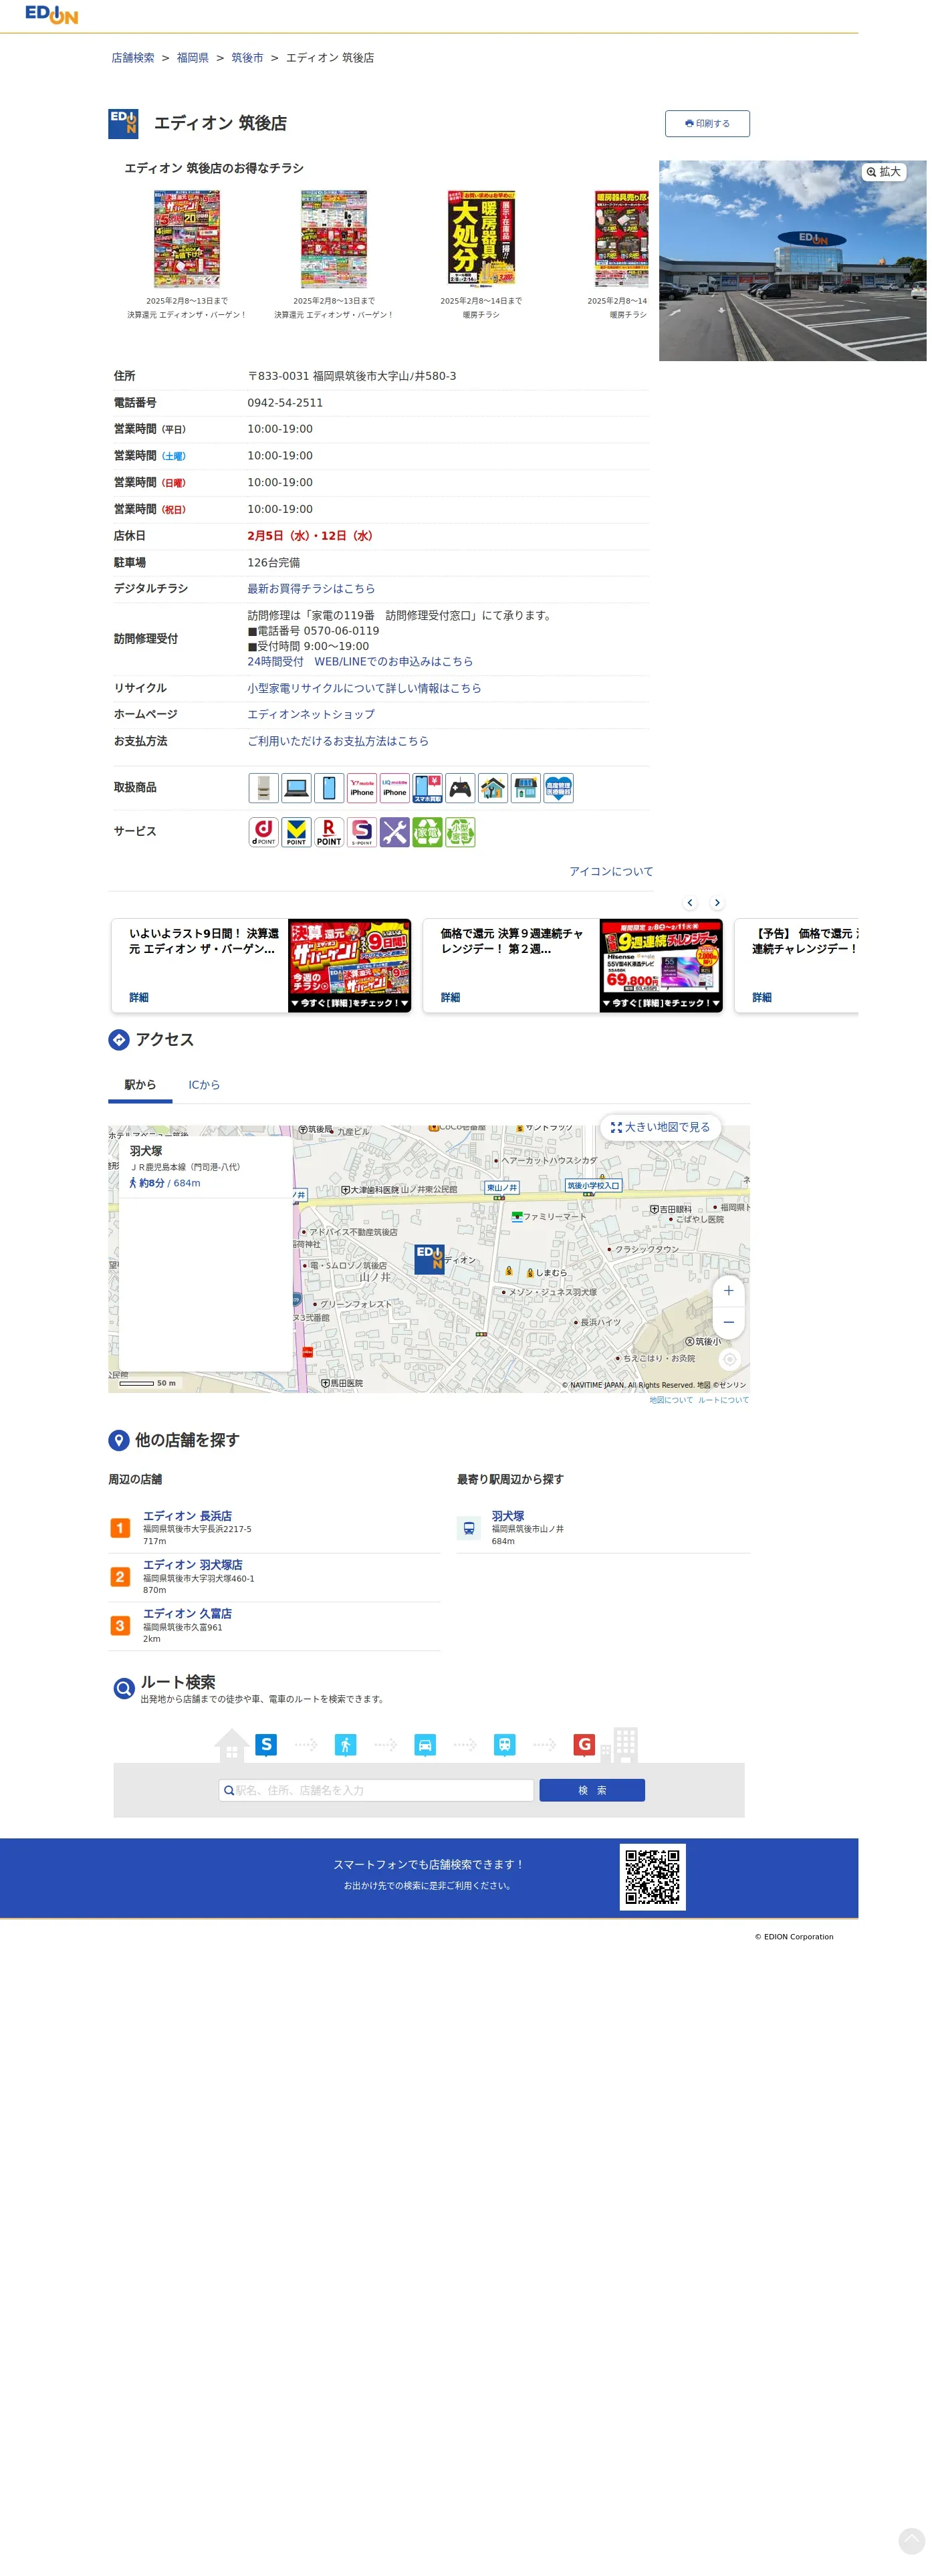Image resolution: width=932 pixels, height=2576 pixels.
Task: Open nearby store エディオン 羽犬塚店
Action: point(193,1565)
